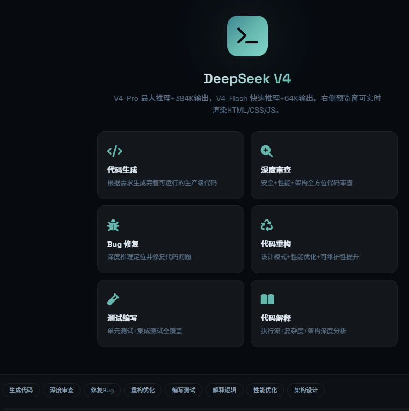Select the 重构优化 quick chip

143,390
